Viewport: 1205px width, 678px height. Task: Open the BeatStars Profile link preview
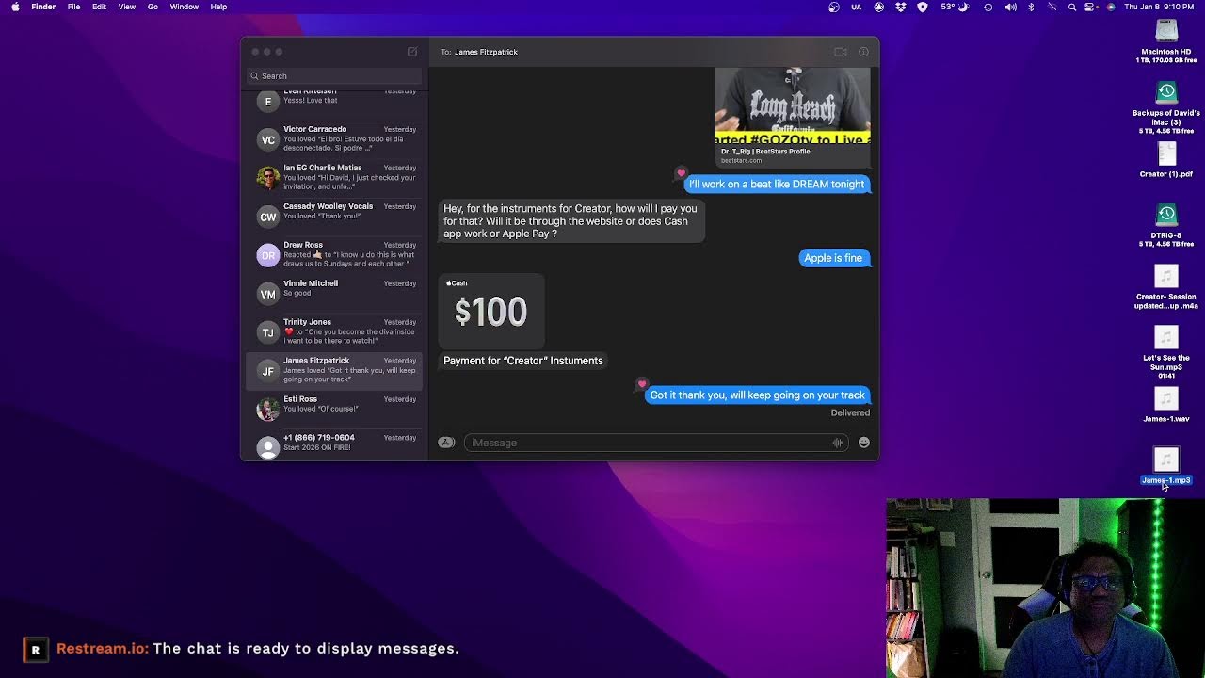point(793,117)
